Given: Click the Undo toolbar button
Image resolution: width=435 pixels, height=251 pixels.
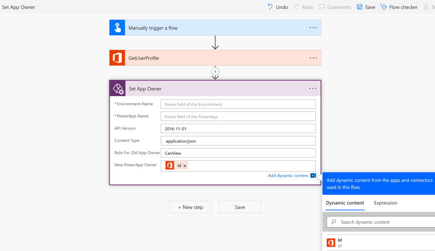Looking at the screenshot, I should tap(278, 7).
